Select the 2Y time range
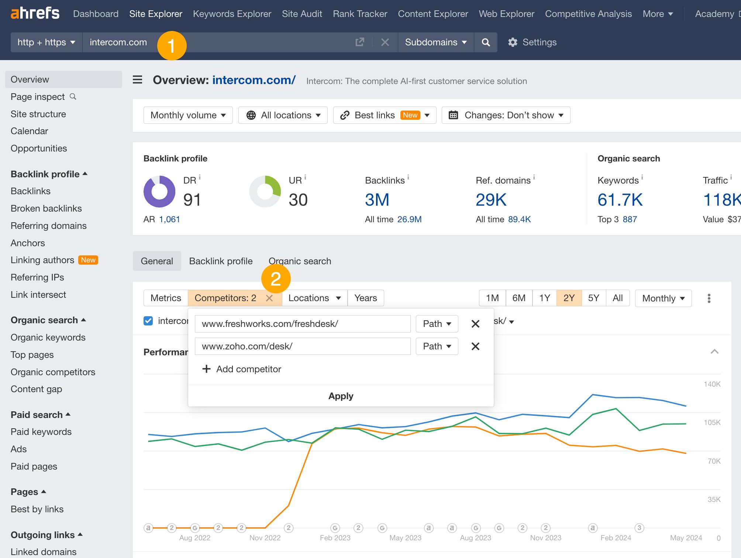741x558 pixels. (569, 298)
